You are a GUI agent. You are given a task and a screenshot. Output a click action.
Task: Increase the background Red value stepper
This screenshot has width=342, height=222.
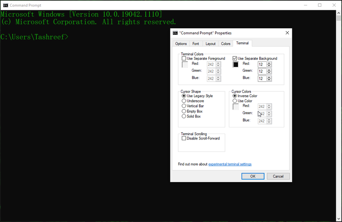269,63
